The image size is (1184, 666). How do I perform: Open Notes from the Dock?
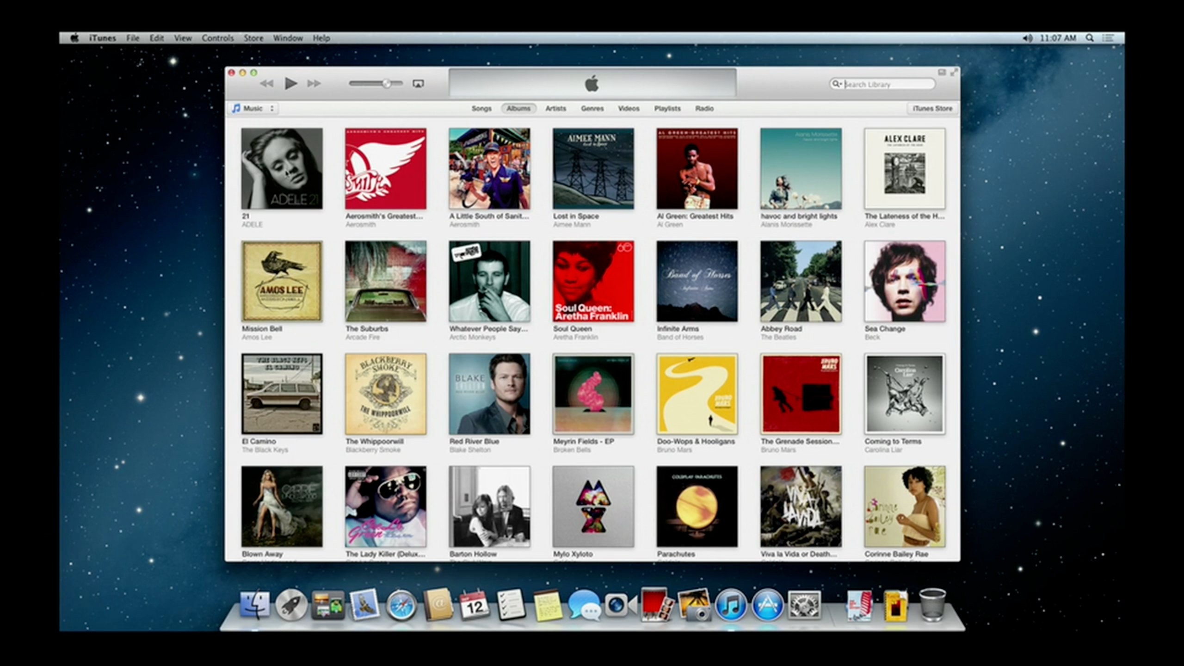[x=548, y=606]
